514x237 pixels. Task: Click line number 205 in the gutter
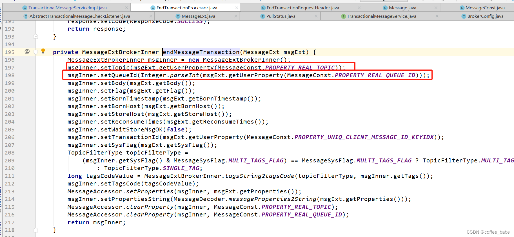10,130
